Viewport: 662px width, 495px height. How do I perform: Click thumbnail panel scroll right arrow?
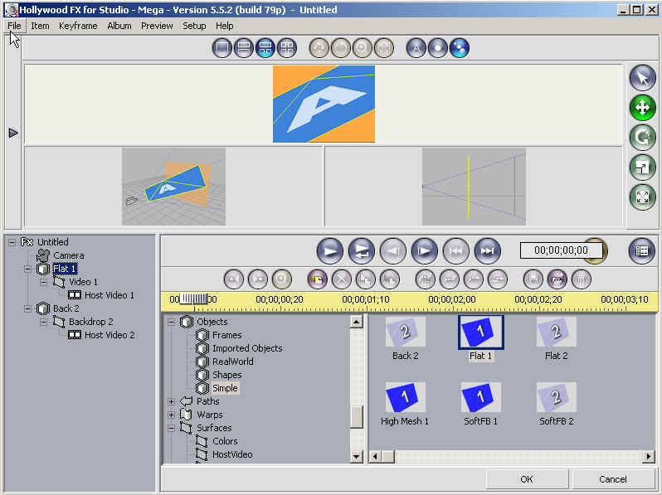tap(649, 457)
